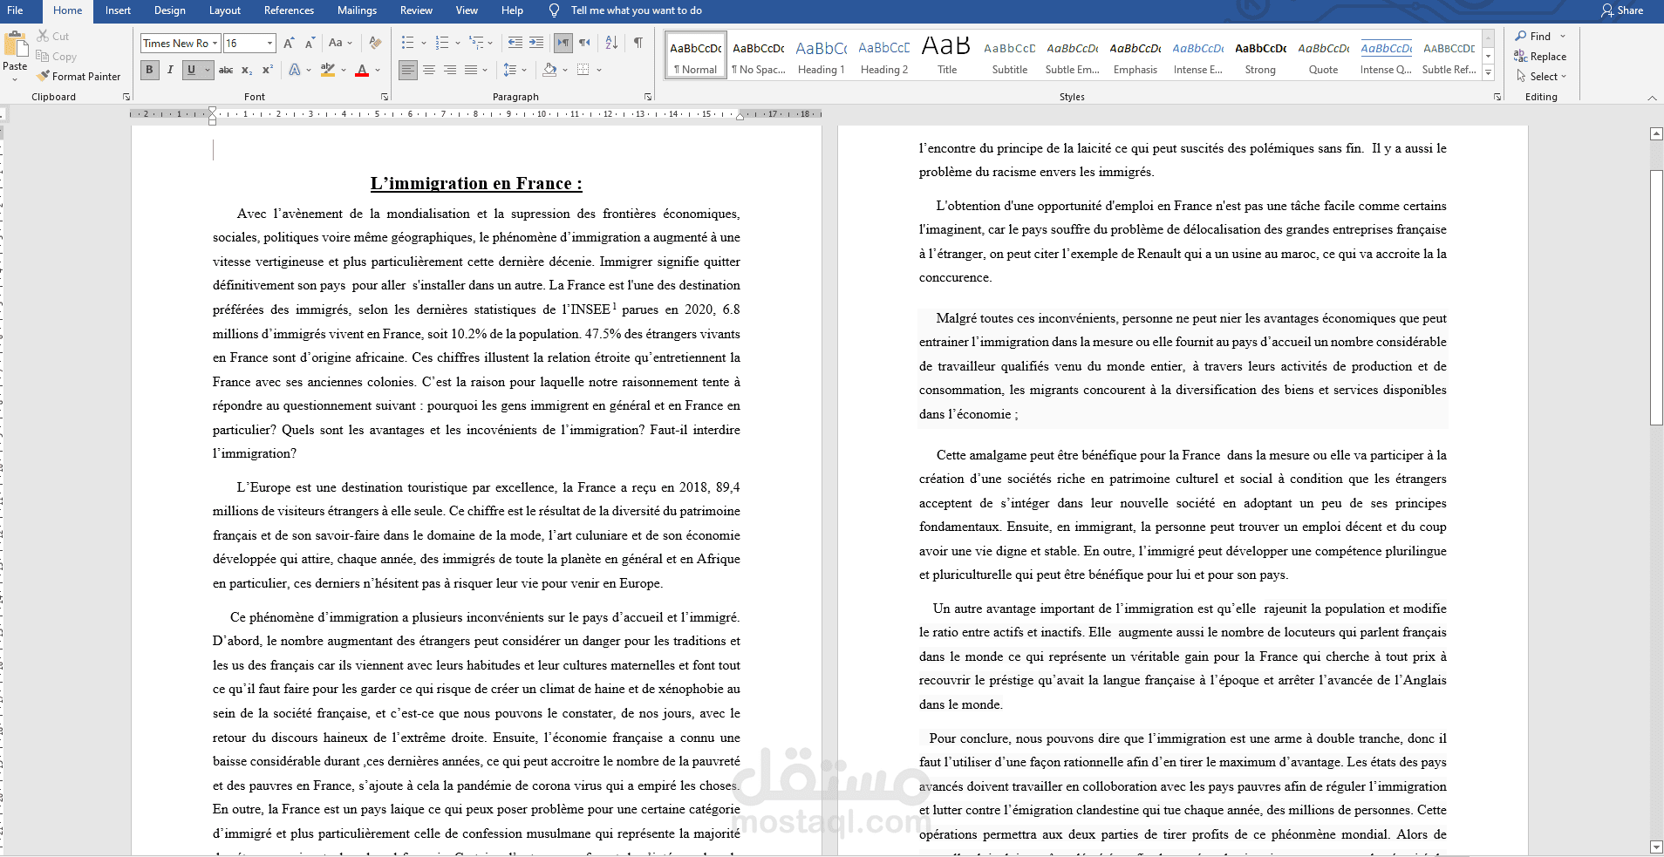The width and height of the screenshot is (1664, 857).
Task: Align paragraph text to the right
Action: click(450, 70)
